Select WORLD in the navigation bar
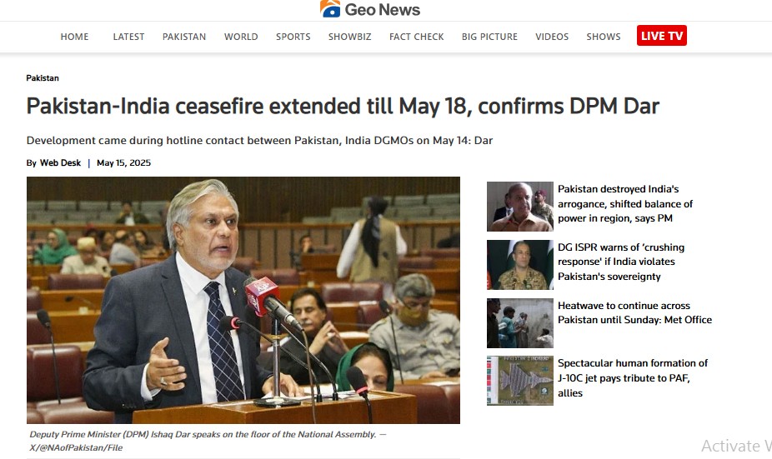Image resolution: width=772 pixels, height=459 pixels. (241, 37)
